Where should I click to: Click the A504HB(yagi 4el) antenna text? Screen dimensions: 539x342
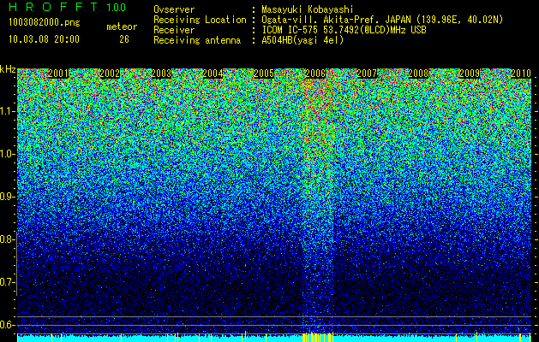tap(302, 40)
